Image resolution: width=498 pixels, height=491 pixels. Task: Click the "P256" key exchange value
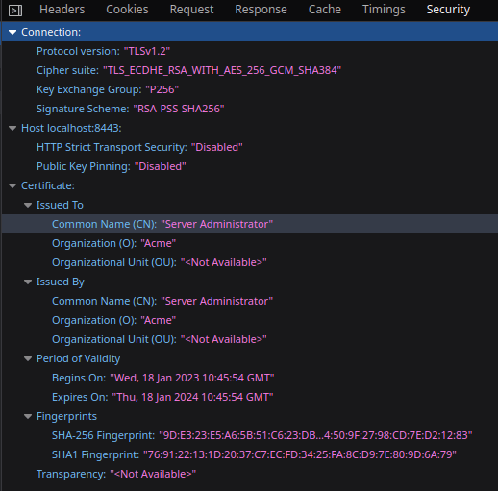tap(162, 89)
